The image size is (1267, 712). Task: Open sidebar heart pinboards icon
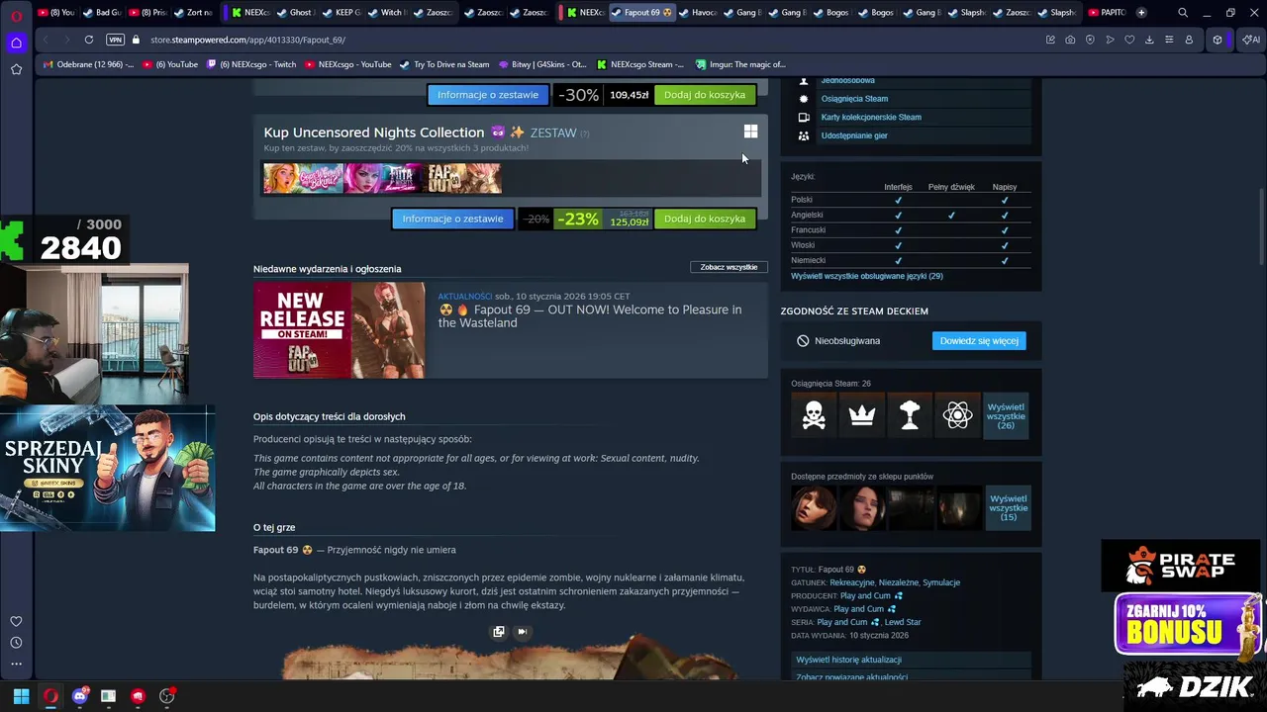16,621
